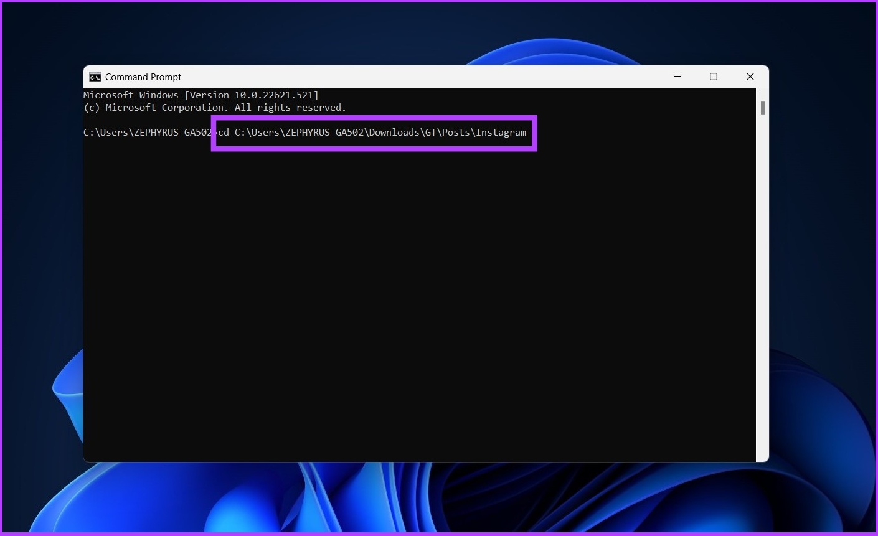This screenshot has height=536, width=878.
Task: Click 'GT' in the typed path
Action: [431, 133]
